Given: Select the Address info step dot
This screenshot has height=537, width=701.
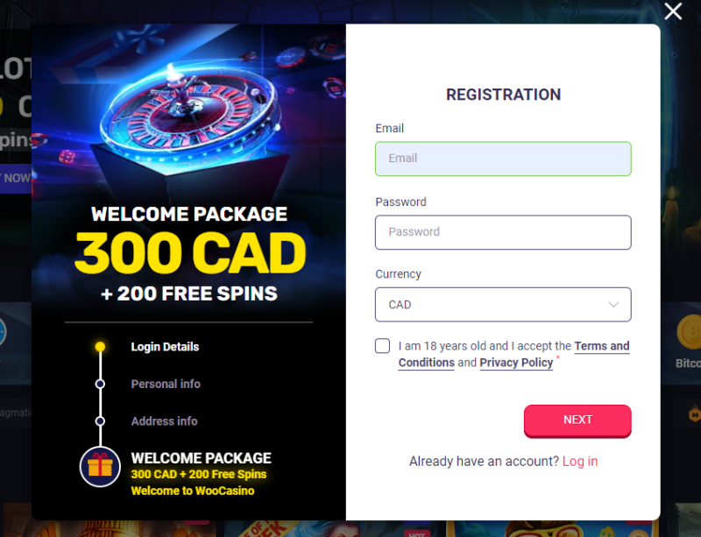Looking at the screenshot, I should [100, 421].
